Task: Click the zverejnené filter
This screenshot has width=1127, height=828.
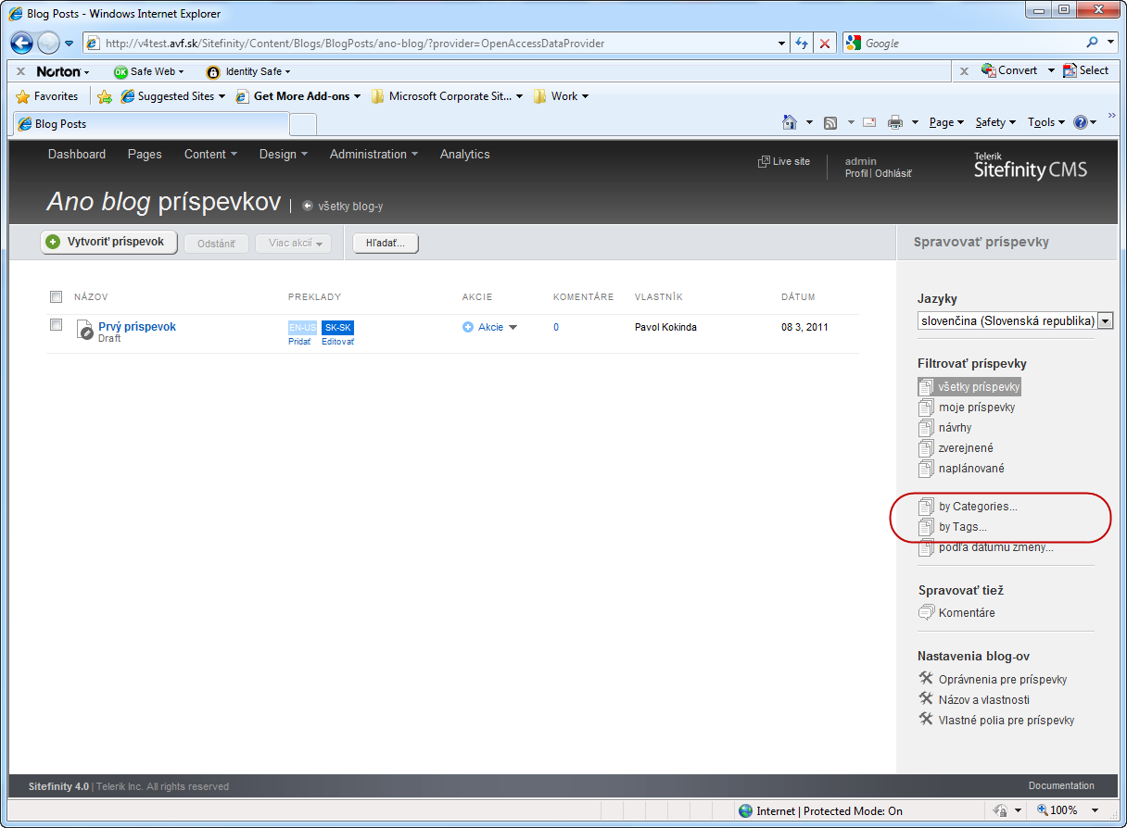Action: (966, 448)
